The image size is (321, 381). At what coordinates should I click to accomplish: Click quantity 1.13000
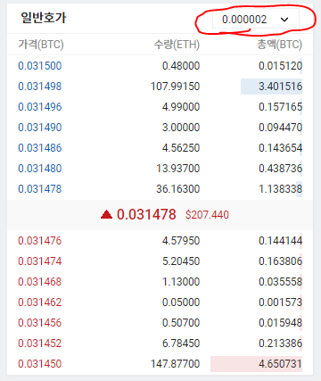click(181, 282)
